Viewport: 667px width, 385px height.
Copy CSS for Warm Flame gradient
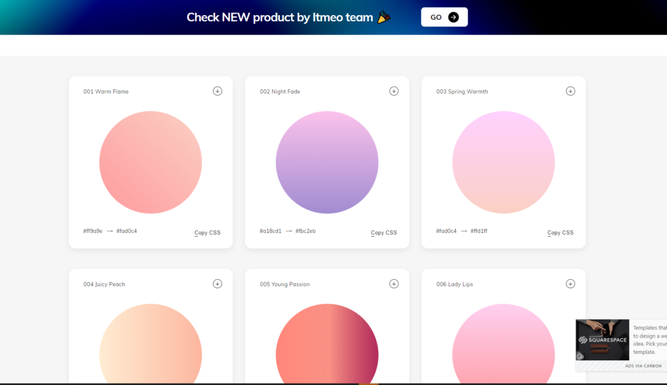click(207, 232)
